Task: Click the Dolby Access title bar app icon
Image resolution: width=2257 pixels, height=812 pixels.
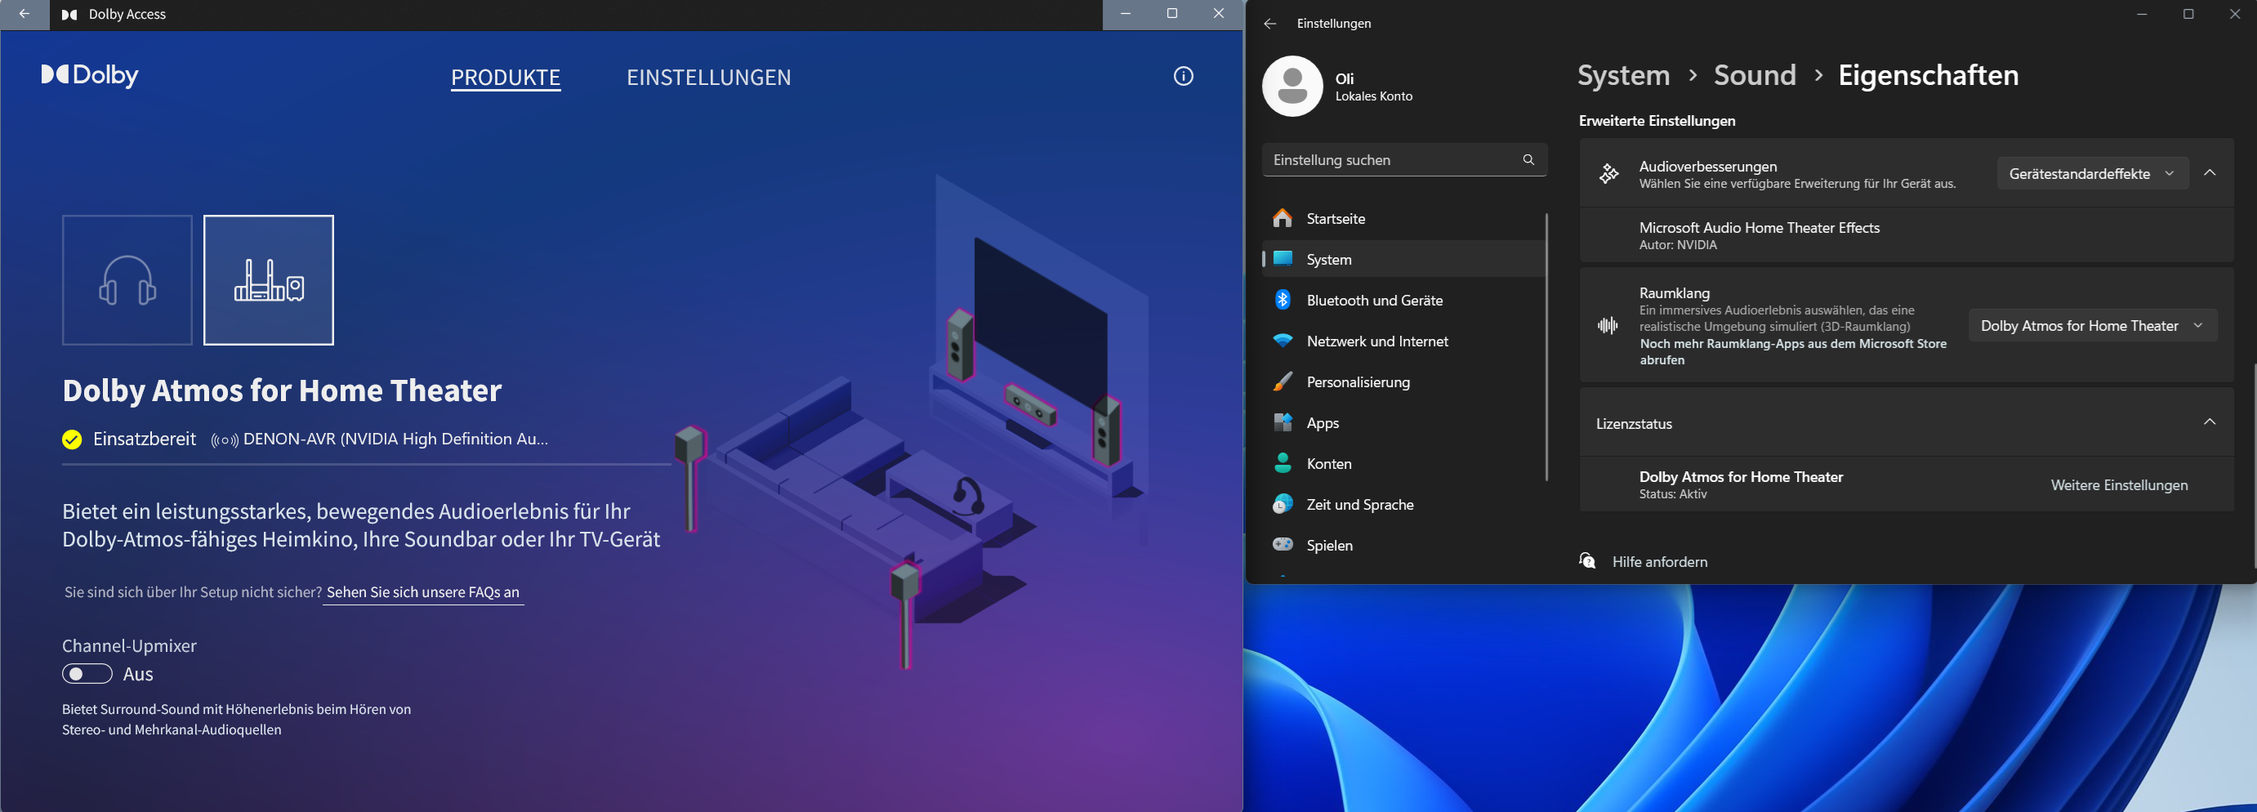Action: (69, 15)
